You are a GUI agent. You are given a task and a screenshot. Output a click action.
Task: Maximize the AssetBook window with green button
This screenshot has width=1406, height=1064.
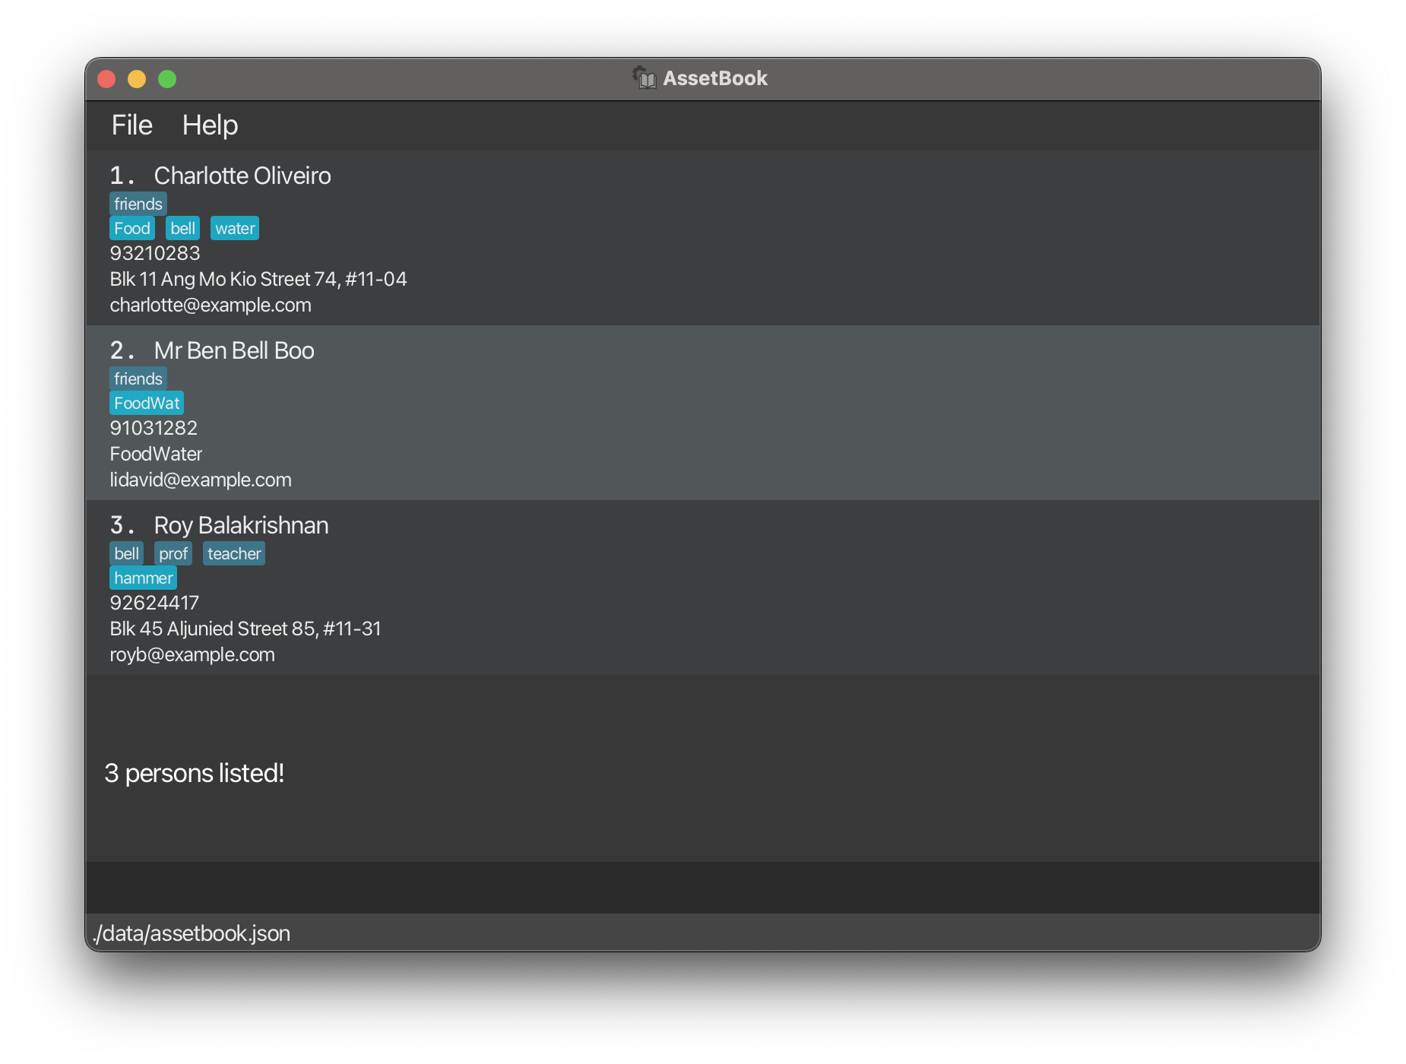coord(167,79)
